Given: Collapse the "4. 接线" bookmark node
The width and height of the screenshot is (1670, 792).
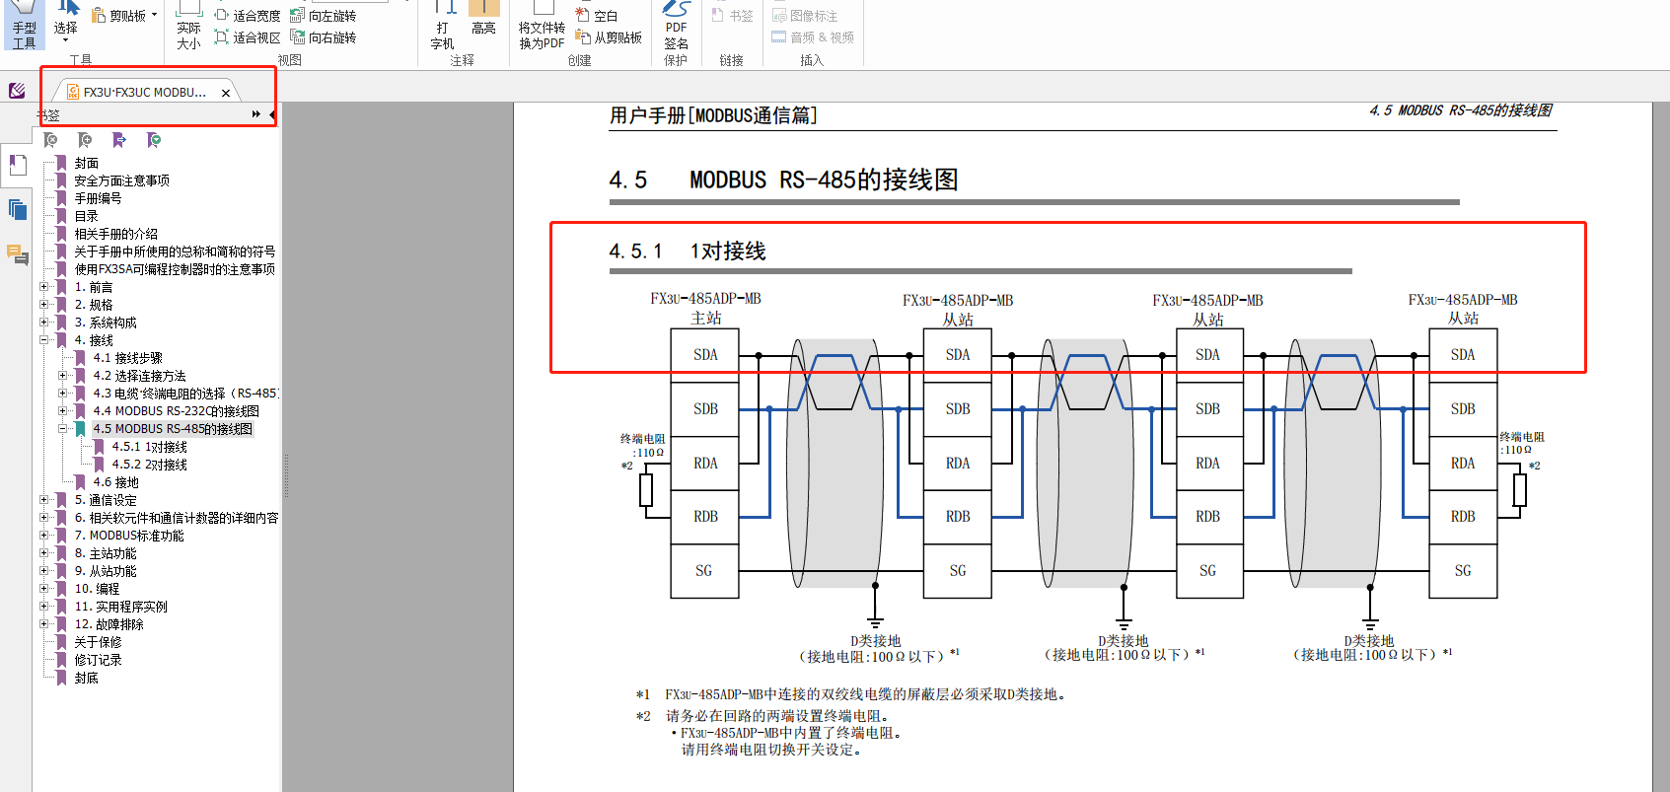Looking at the screenshot, I should click(44, 340).
